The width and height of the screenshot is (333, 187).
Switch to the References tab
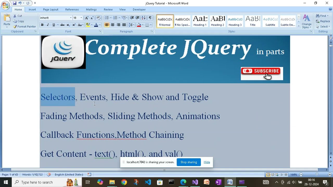click(72, 9)
